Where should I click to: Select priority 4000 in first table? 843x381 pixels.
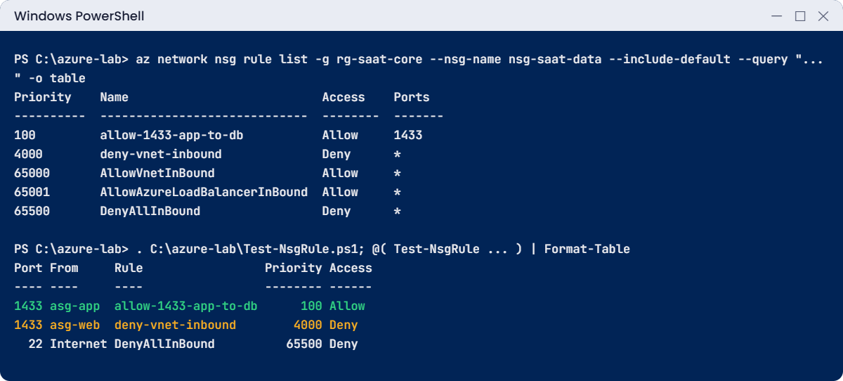pyautogui.click(x=28, y=154)
